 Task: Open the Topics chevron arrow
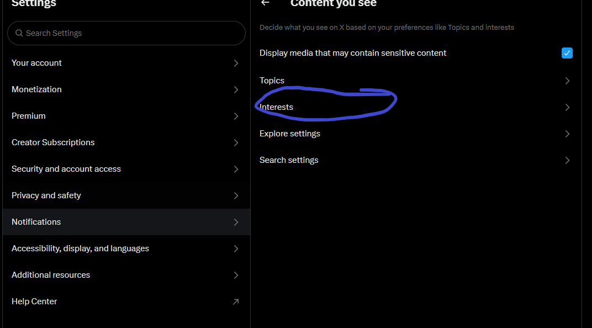567,81
